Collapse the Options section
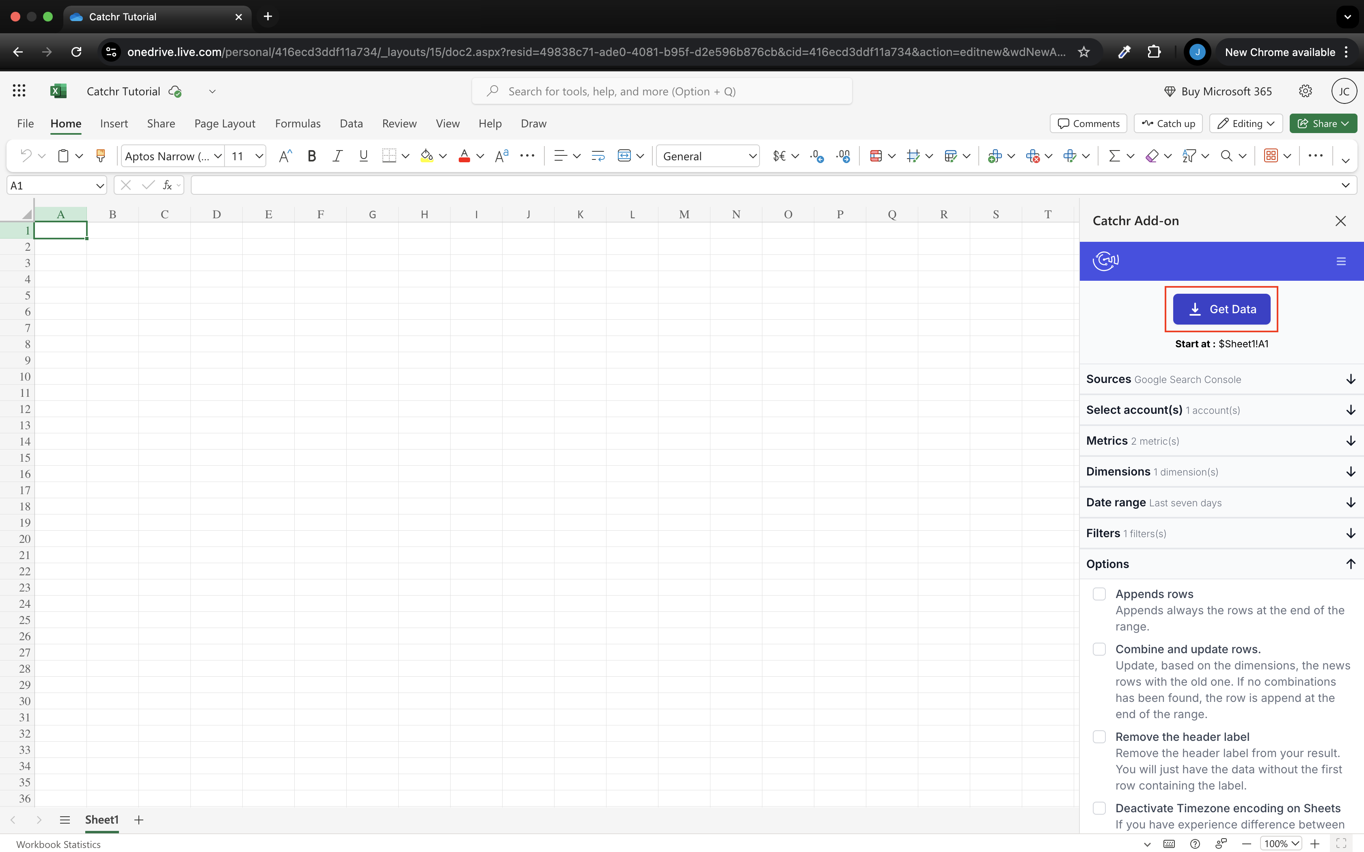Image resolution: width=1364 pixels, height=852 pixels. (x=1222, y=564)
